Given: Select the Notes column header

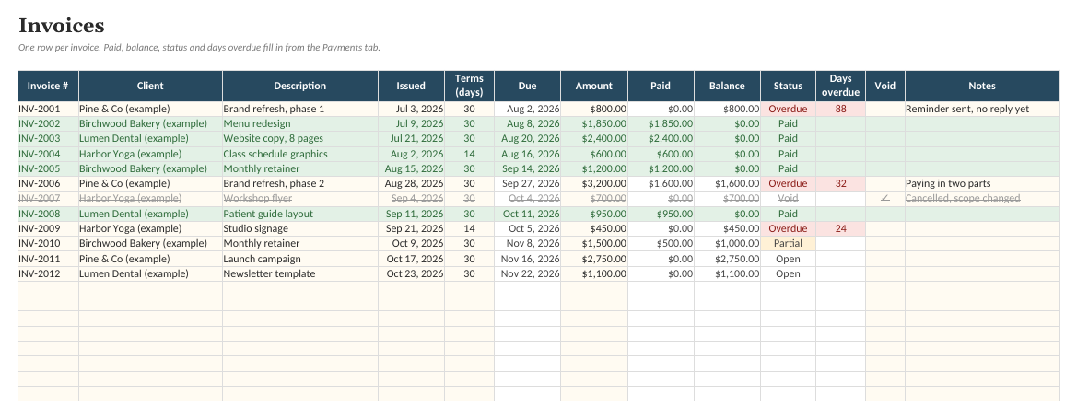Looking at the screenshot, I should (x=982, y=86).
